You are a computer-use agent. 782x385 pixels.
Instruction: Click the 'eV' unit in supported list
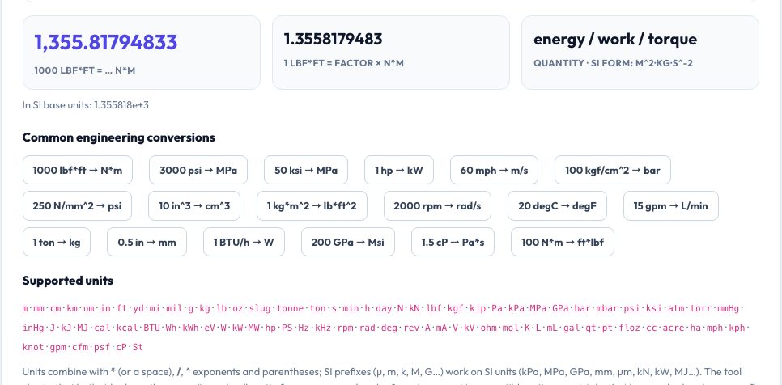pyautogui.click(x=210, y=328)
